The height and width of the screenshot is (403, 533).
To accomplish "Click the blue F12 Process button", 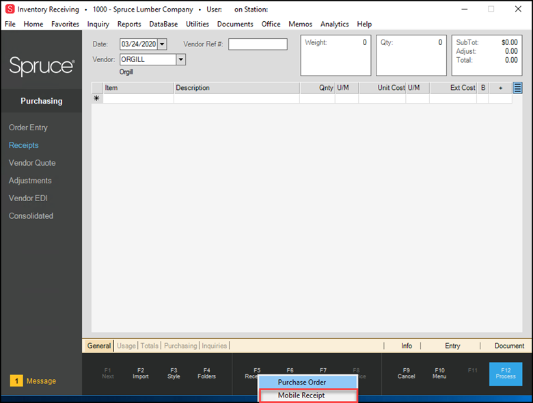I will (506, 374).
